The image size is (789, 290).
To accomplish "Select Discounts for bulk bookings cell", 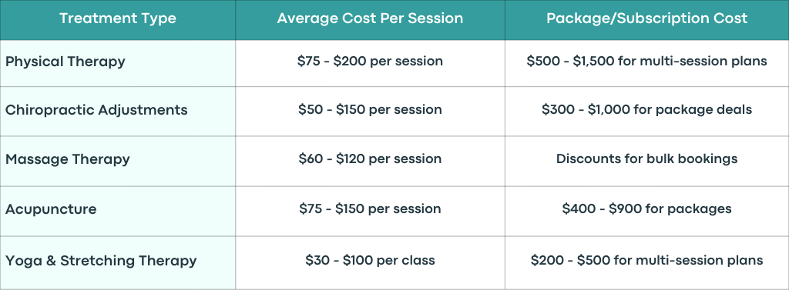I will [646, 158].
